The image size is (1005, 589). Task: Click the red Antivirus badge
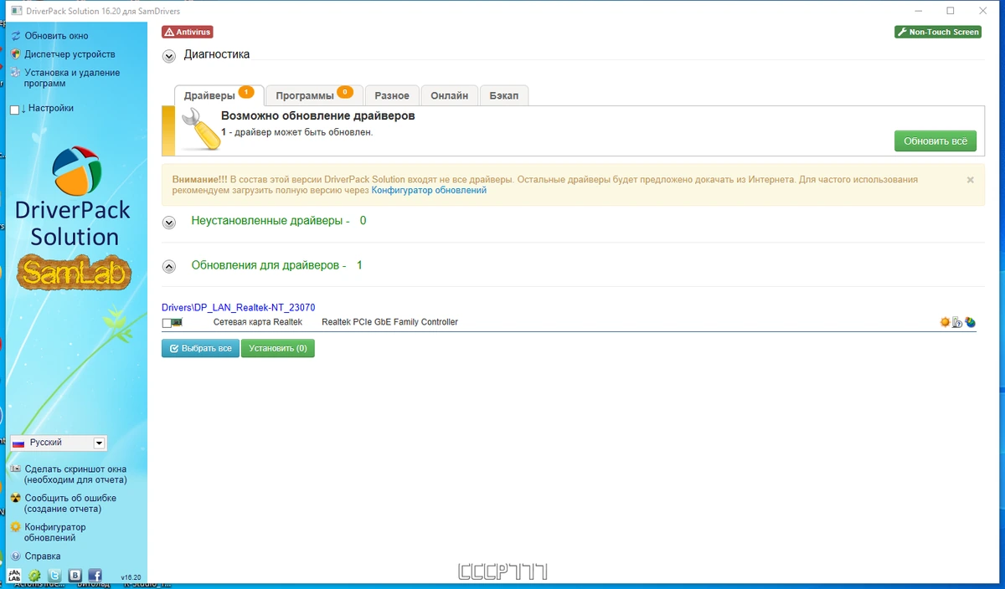188,32
